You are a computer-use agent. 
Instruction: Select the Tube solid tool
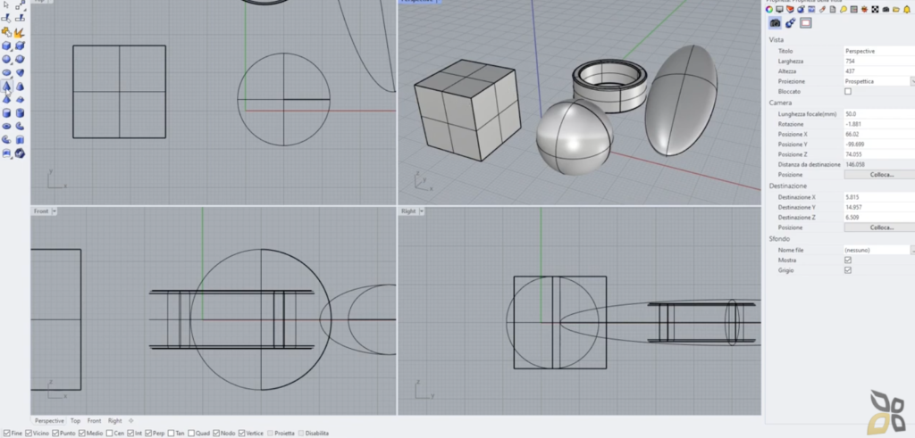pyautogui.click(x=20, y=113)
